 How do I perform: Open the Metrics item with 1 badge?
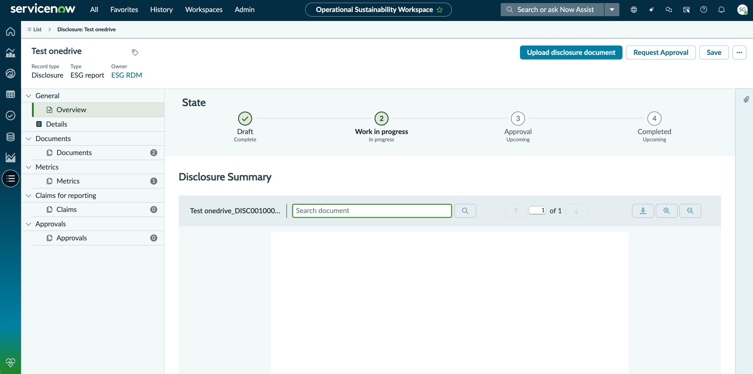click(x=98, y=181)
